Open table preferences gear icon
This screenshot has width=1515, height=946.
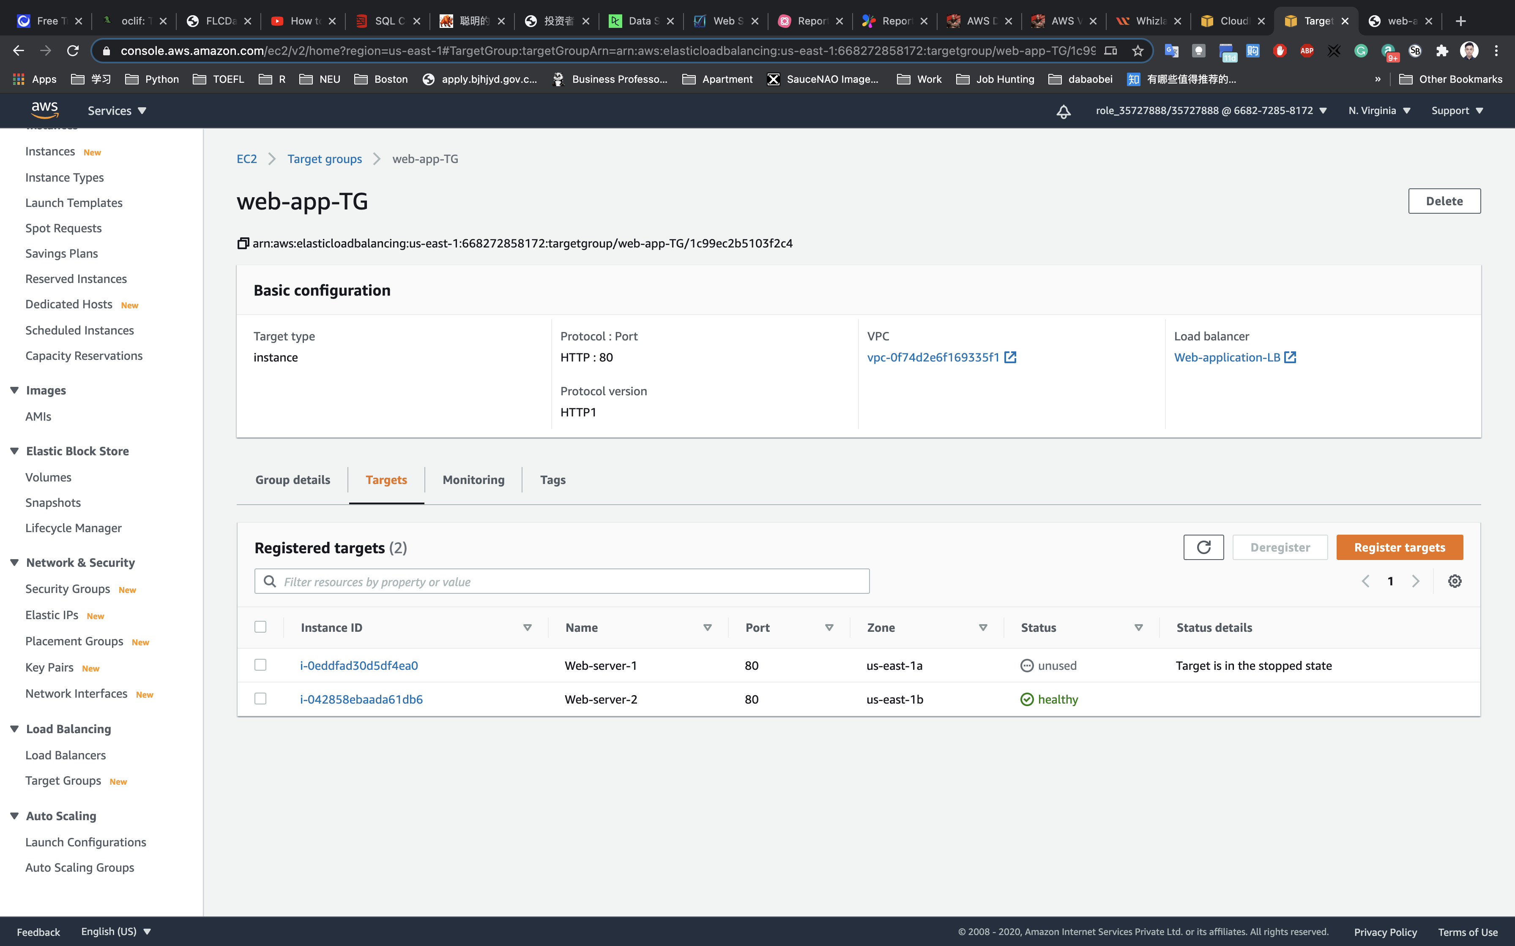coord(1454,581)
